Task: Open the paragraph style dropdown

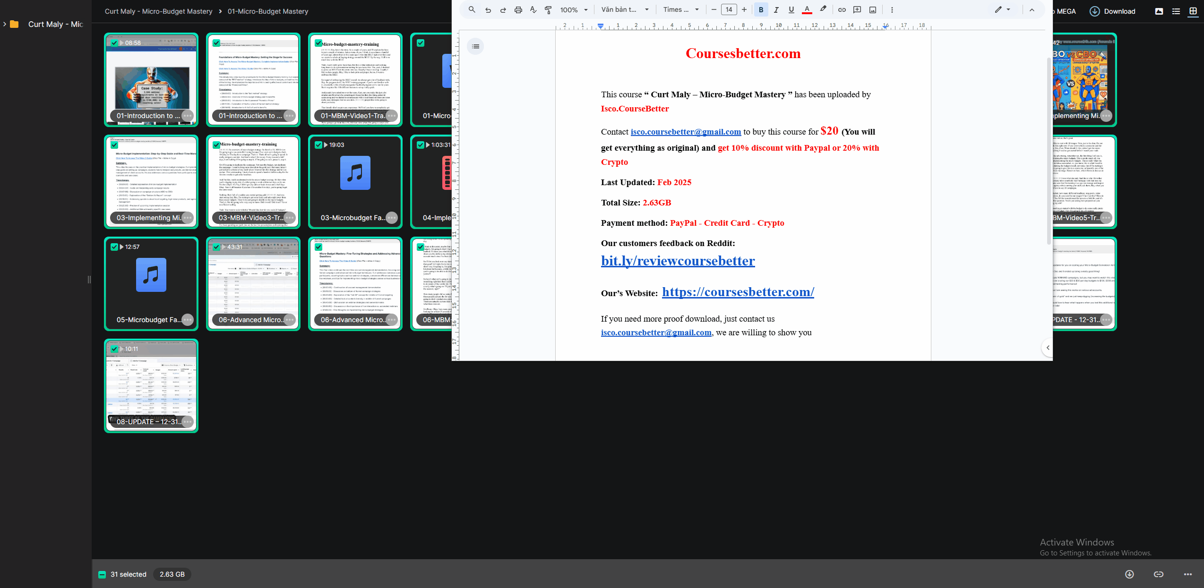Action: [625, 9]
